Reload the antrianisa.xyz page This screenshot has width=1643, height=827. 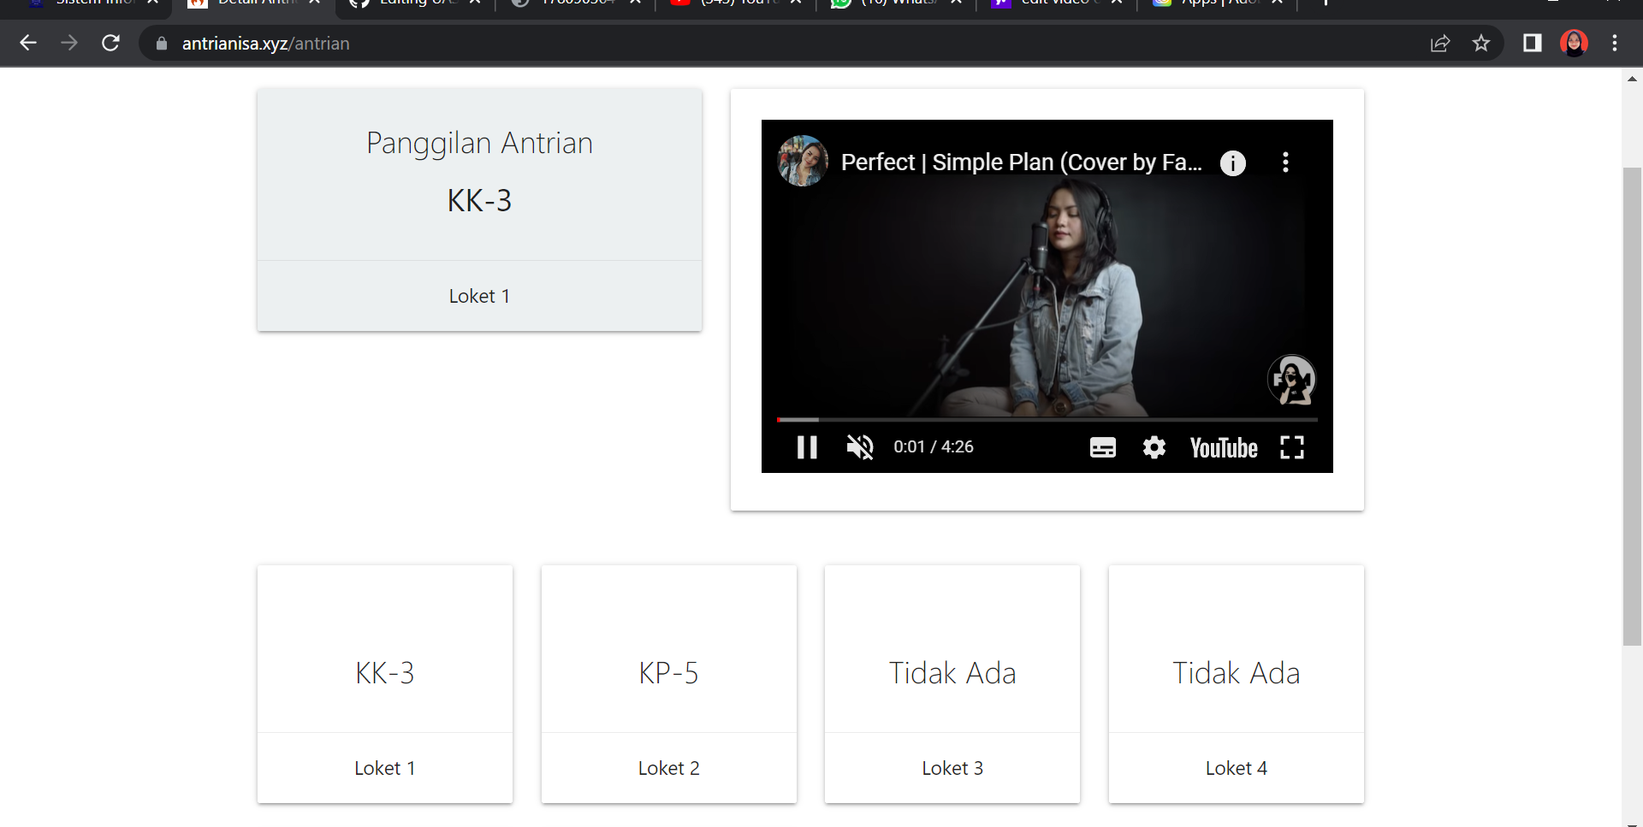[x=110, y=43]
